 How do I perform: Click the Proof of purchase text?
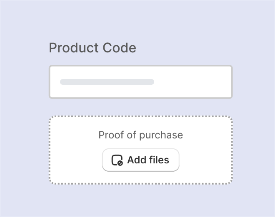pos(140,135)
